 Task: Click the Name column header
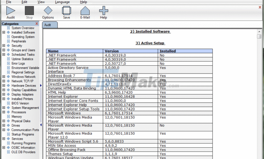75,51
